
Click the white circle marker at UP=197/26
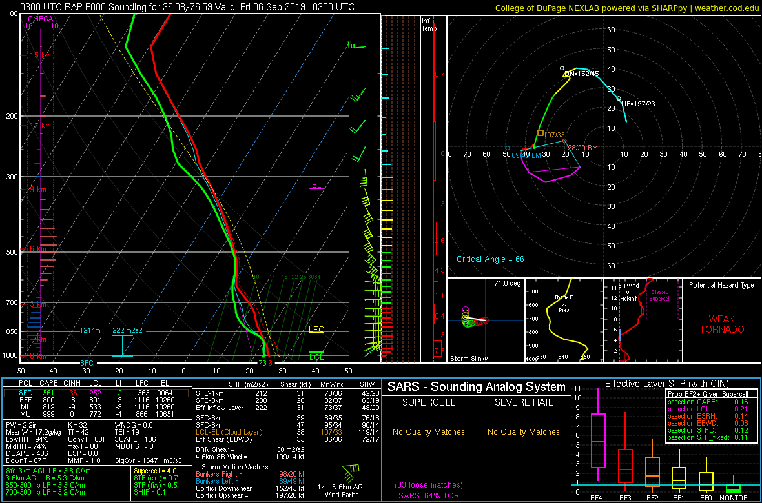pyautogui.click(x=619, y=99)
